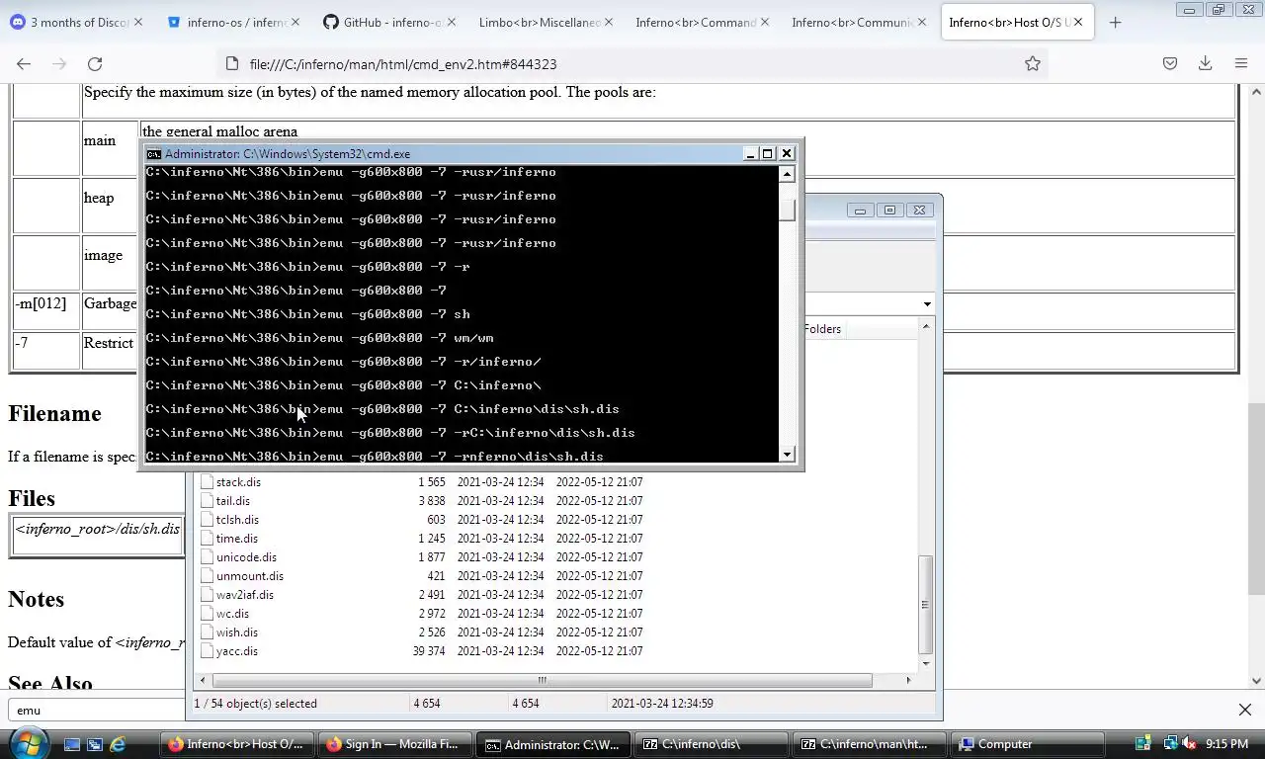
Task: Switch to the 'GitHub - inferno-o' tab
Action: click(389, 22)
